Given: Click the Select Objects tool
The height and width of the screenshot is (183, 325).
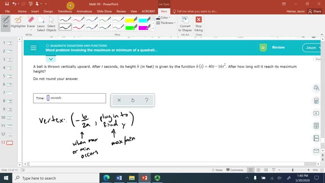Looking at the screenshot, I should 51,24.
